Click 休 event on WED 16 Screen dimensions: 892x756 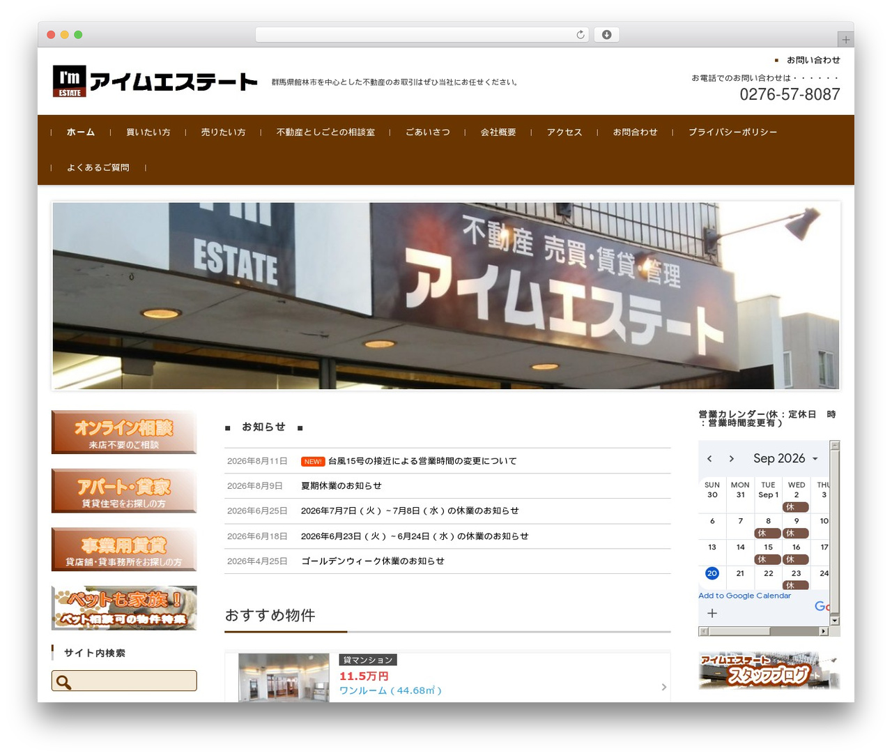(x=795, y=559)
